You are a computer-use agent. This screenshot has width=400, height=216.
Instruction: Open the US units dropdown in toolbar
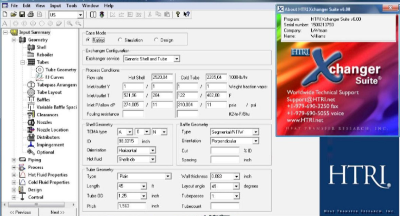coord(80,15)
